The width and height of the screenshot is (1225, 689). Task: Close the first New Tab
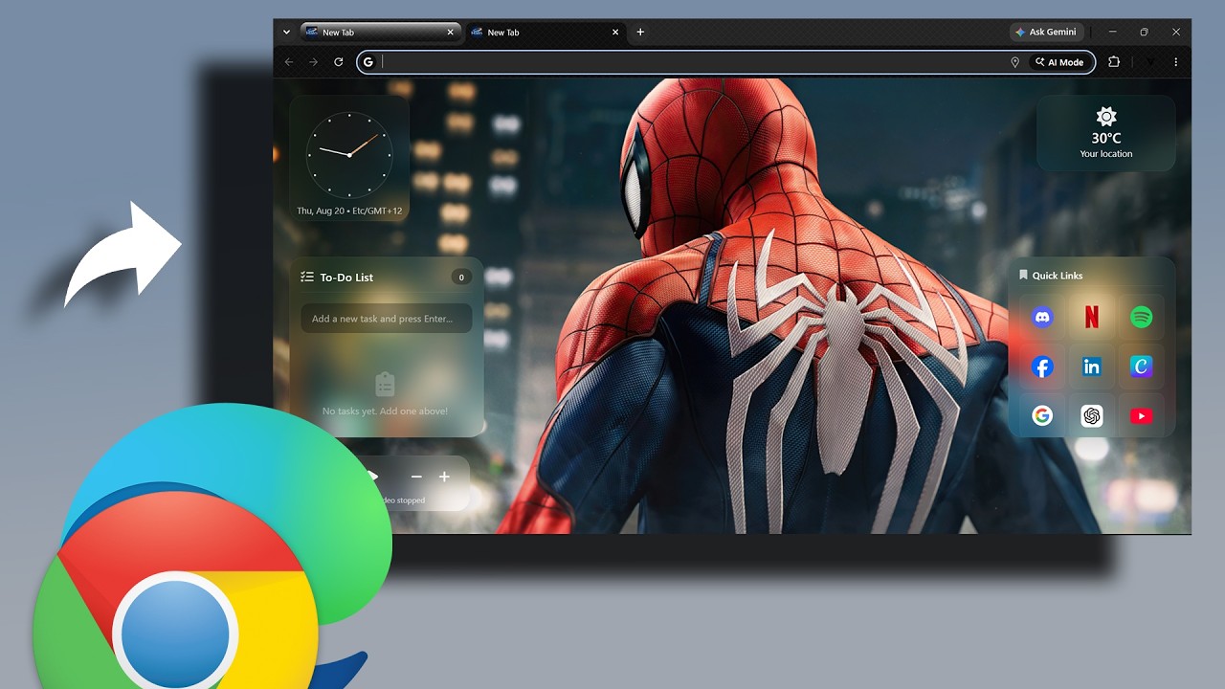pos(451,33)
